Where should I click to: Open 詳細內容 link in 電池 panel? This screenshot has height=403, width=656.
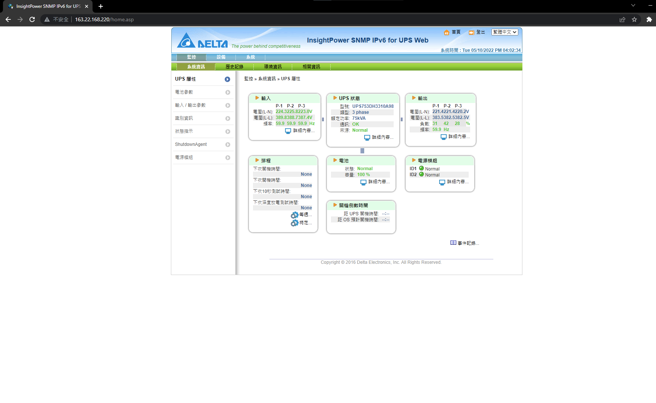[x=379, y=182]
